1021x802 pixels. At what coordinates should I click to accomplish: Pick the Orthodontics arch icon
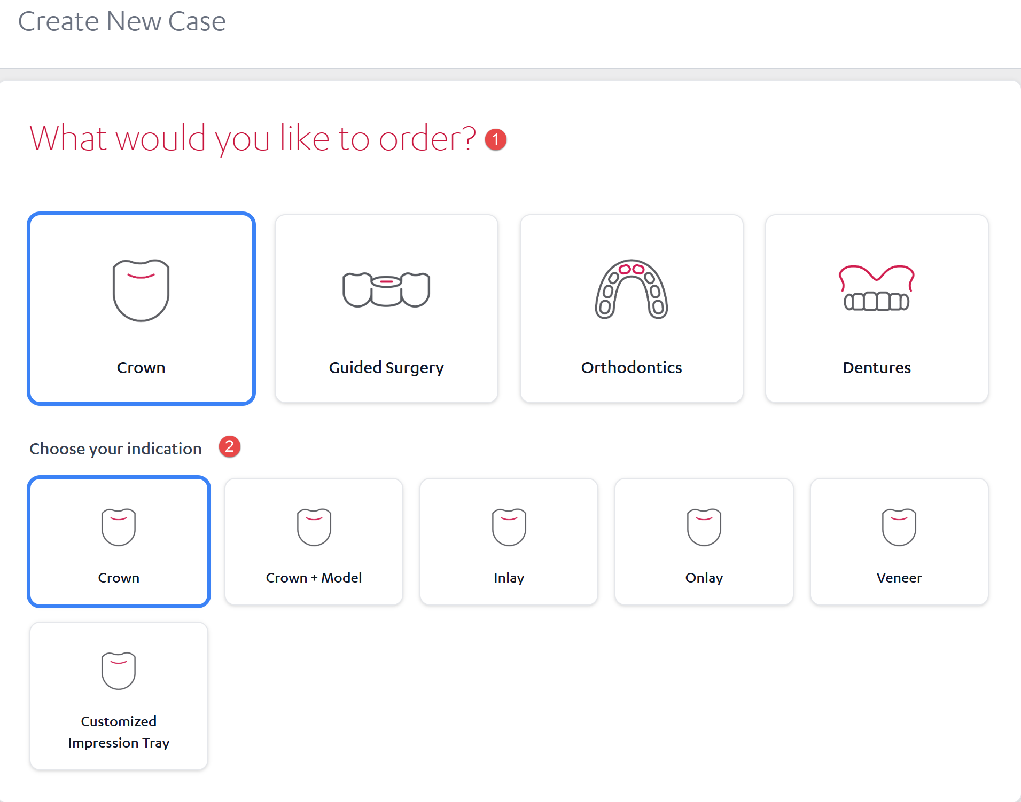click(x=632, y=289)
